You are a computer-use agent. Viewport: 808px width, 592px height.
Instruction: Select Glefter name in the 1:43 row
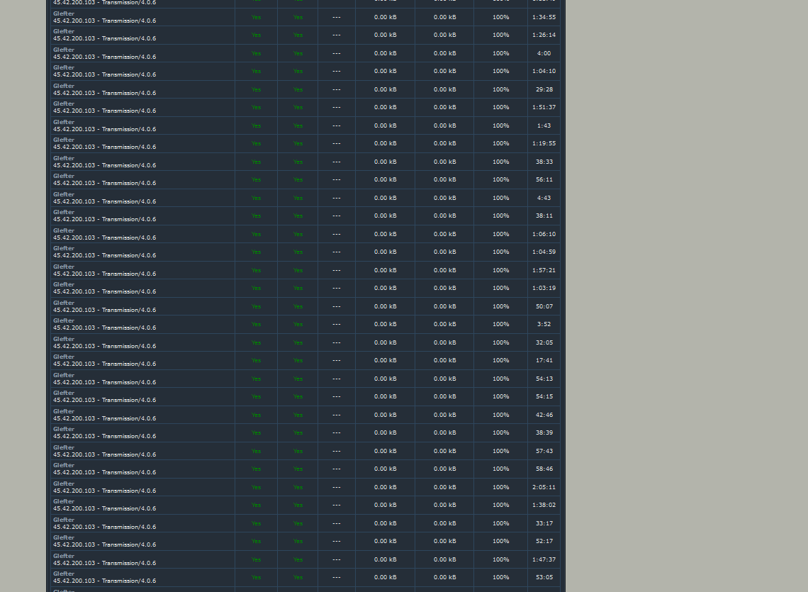coord(64,122)
